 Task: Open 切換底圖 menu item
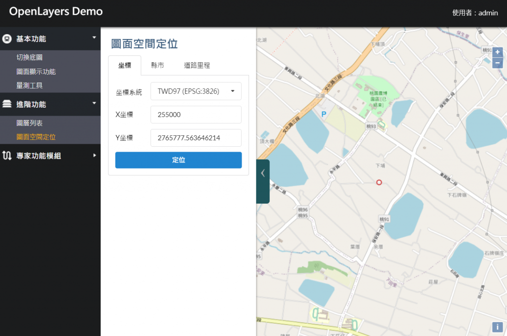(29, 57)
